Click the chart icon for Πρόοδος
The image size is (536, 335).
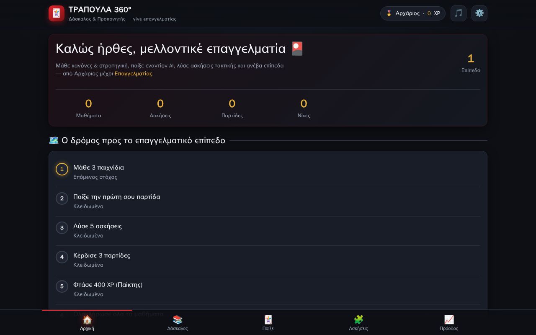(449, 320)
